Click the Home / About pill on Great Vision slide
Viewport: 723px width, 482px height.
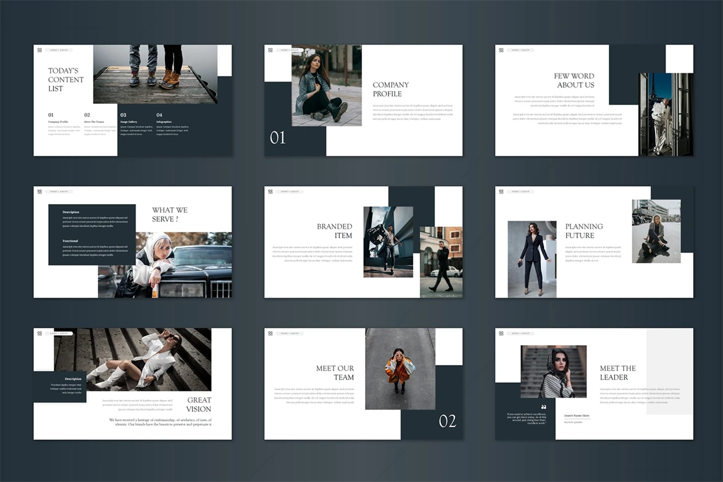[x=59, y=333]
